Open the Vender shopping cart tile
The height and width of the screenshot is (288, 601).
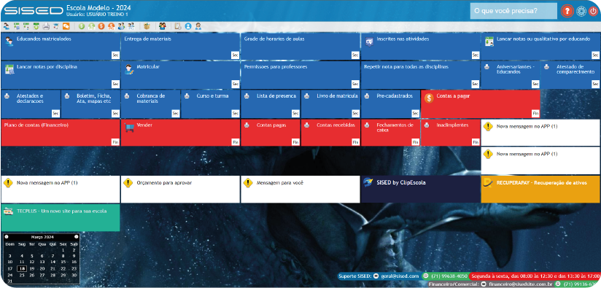click(181, 133)
